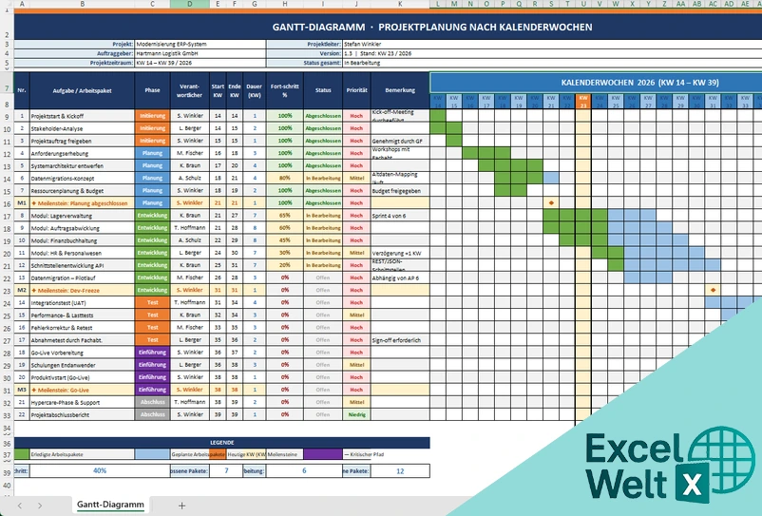Click the Abschluss phase cell for Hypercare-Phase

[153, 402]
